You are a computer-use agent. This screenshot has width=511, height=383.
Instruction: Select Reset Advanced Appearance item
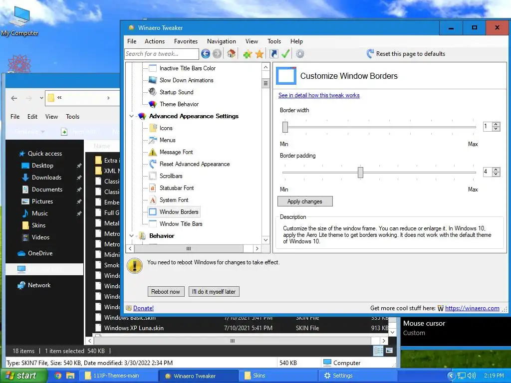[x=195, y=164]
